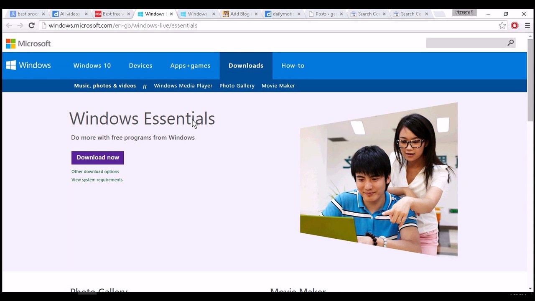Open the Windows 10 menu item
This screenshot has width=535, height=301.
(92, 66)
